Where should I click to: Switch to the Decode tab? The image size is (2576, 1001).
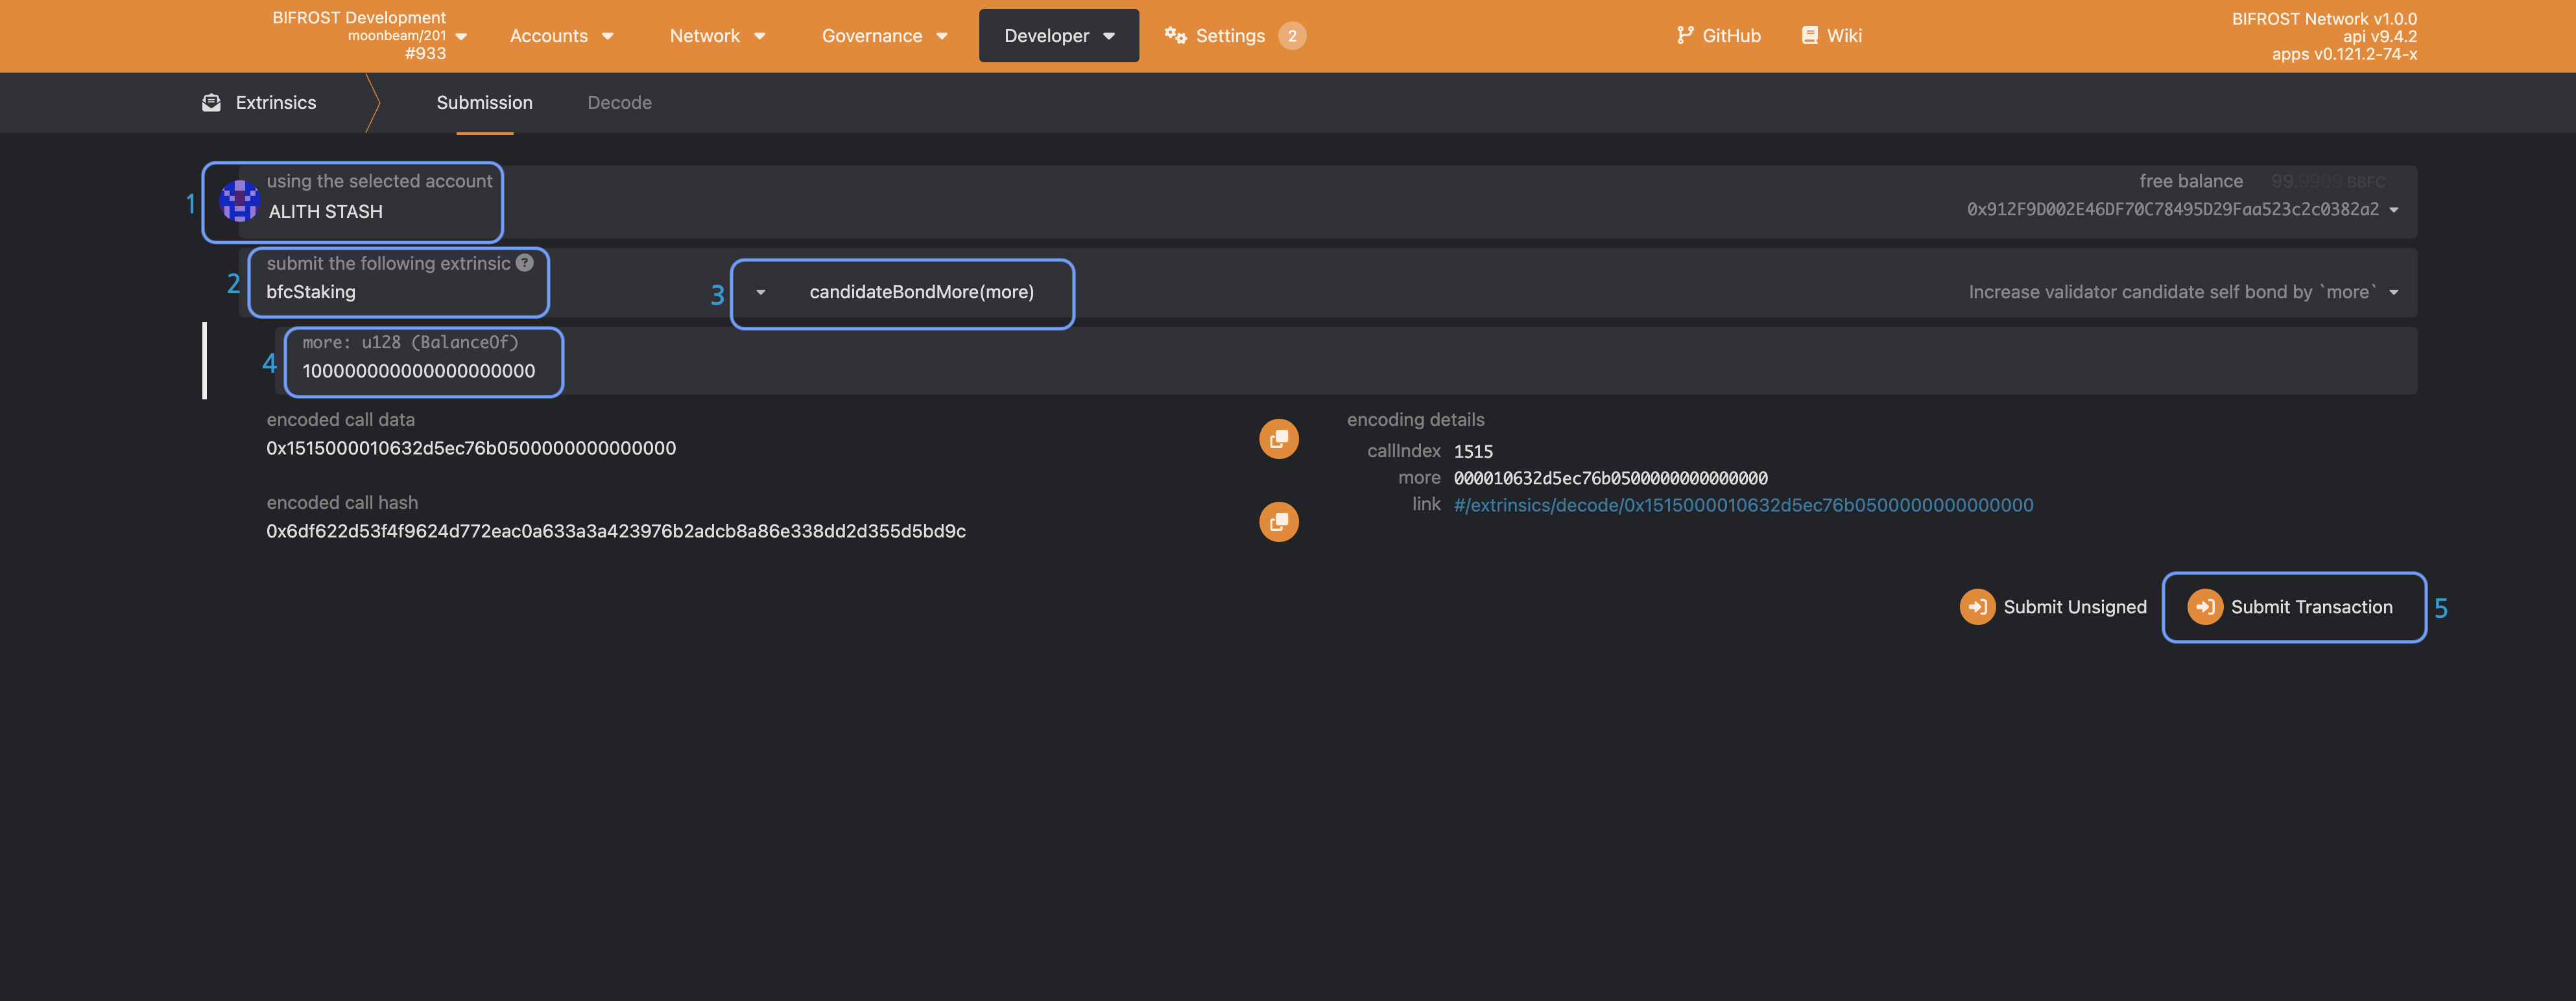click(x=619, y=103)
